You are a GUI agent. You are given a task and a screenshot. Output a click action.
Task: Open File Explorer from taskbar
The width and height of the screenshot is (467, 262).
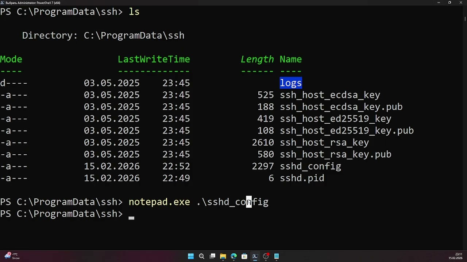tap(223, 256)
